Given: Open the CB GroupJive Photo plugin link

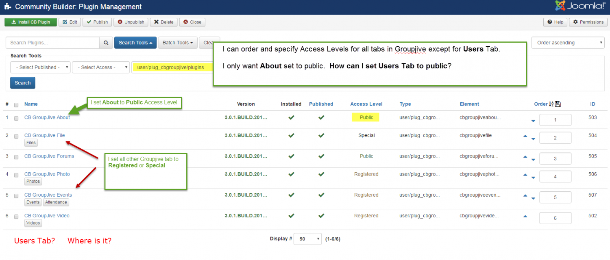Looking at the screenshot, I should click(47, 174).
